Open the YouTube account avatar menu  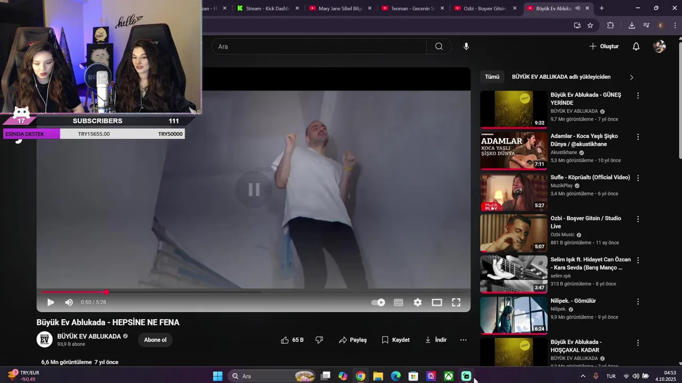pyautogui.click(x=660, y=46)
